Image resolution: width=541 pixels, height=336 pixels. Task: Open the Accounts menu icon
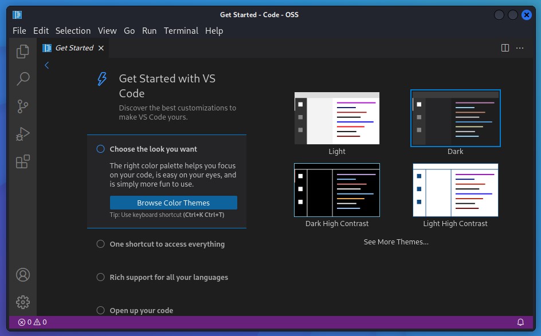[x=23, y=275]
